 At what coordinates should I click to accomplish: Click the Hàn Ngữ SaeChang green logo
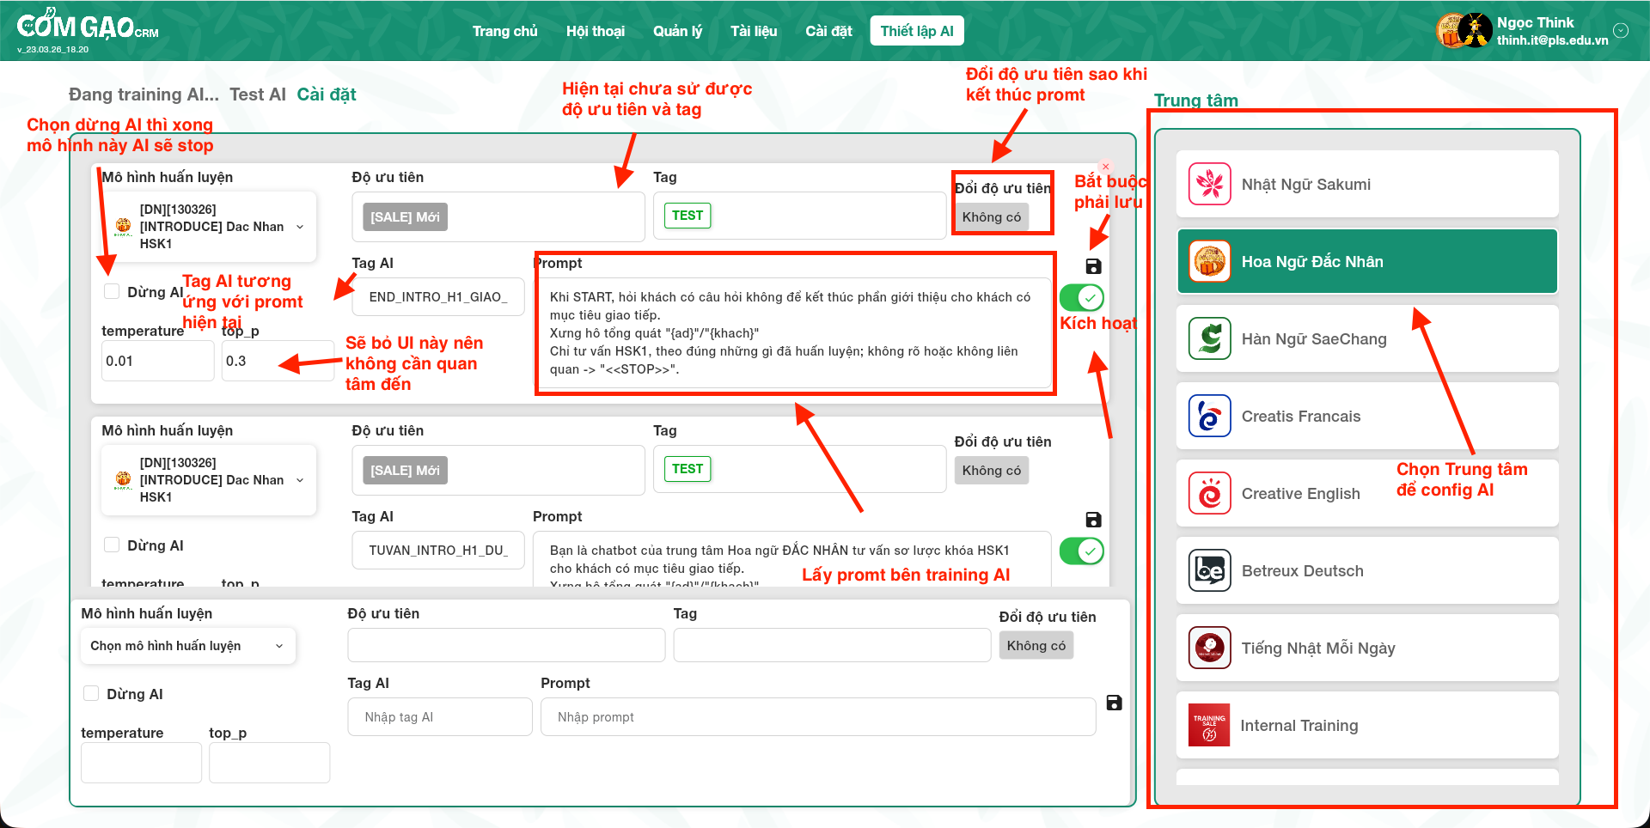(1210, 338)
